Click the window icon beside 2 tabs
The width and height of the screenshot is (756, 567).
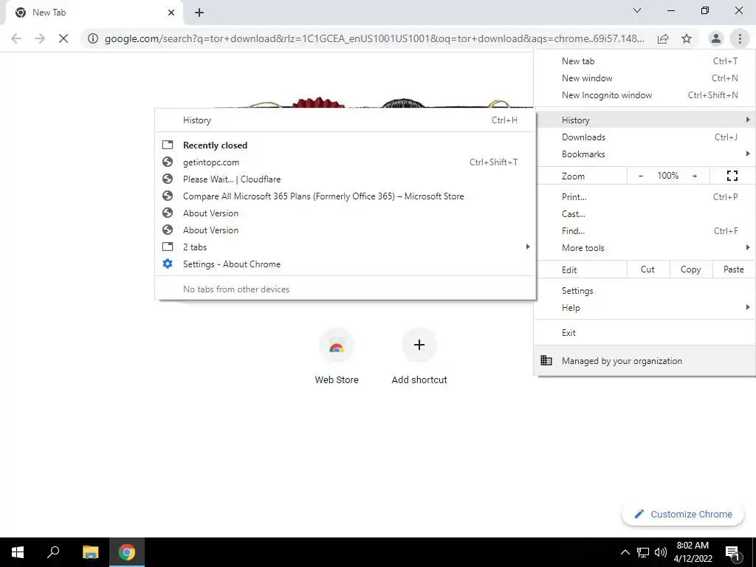click(x=168, y=247)
